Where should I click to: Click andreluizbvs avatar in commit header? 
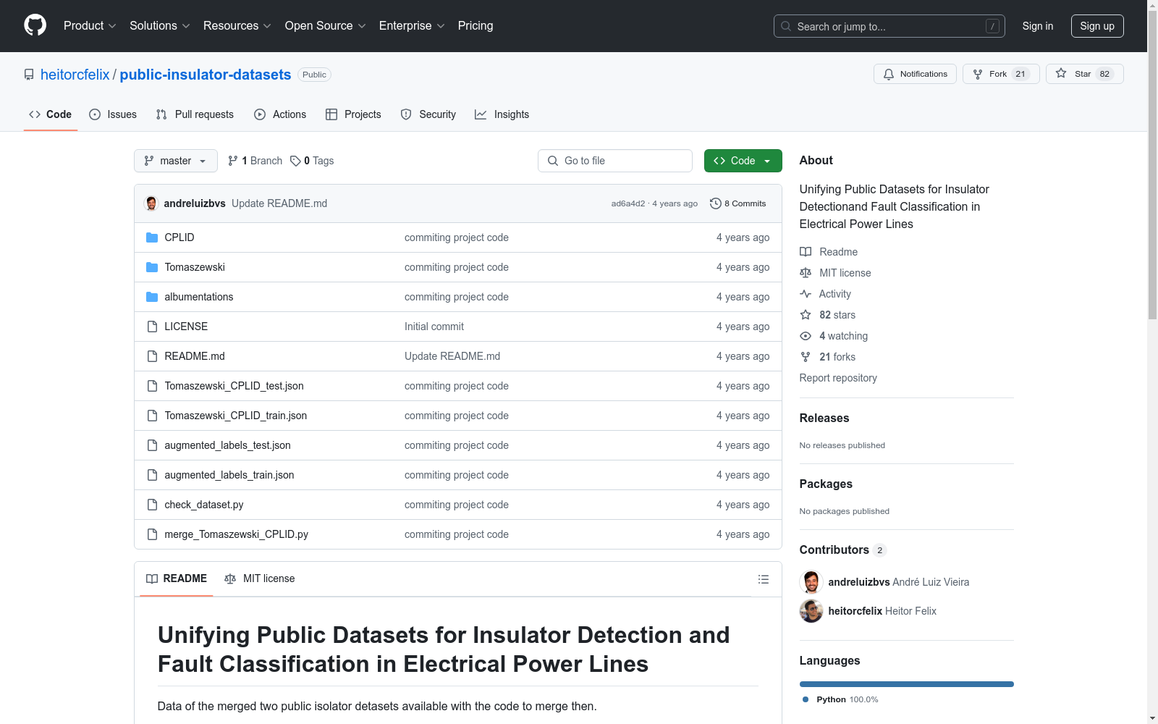(x=151, y=203)
